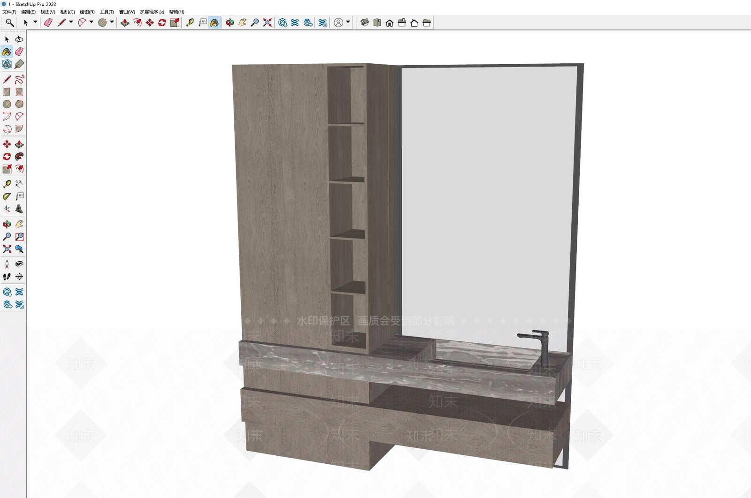This screenshot has height=498, width=751.
Task: Pick the Freehand squiggle drawing tool
Action: coord(19,79)
